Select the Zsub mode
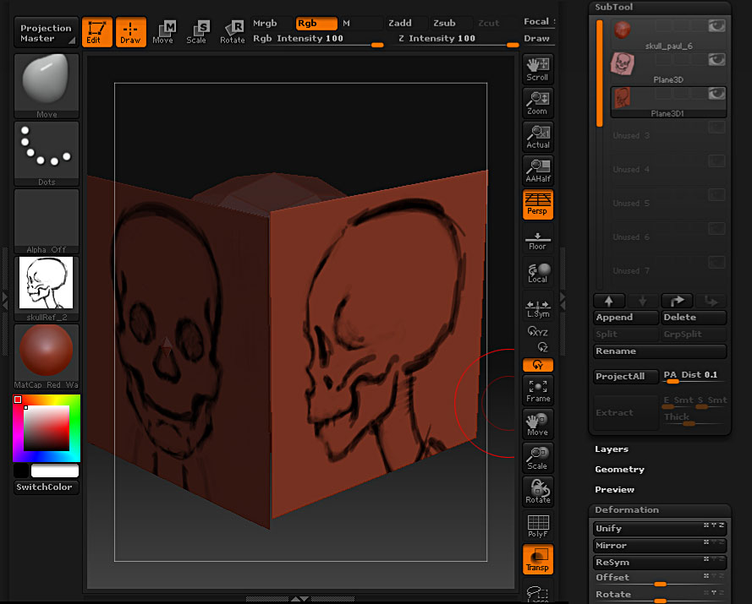 [x=444, y=24]
